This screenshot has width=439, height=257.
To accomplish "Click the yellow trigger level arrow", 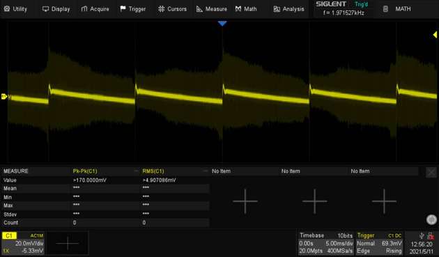I will (435, 35).
